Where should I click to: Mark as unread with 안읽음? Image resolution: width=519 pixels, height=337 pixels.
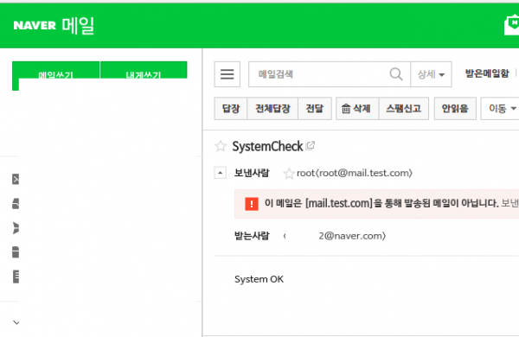(455, 108)
